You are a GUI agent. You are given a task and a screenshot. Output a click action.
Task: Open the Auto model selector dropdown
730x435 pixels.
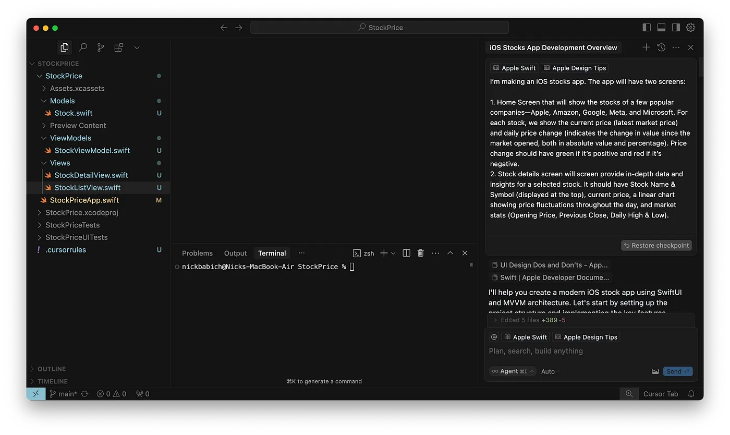(x=549, y=371)
